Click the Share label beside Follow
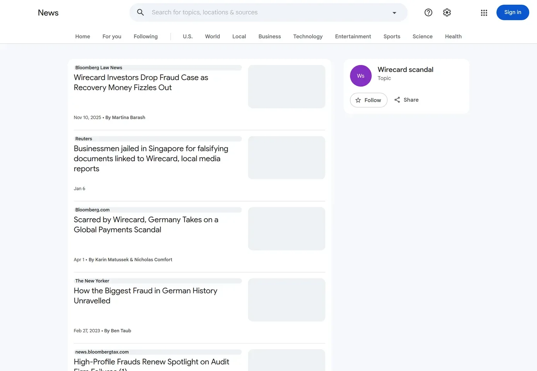Viewport: 537px width, 371px height. tap(411, 100)
